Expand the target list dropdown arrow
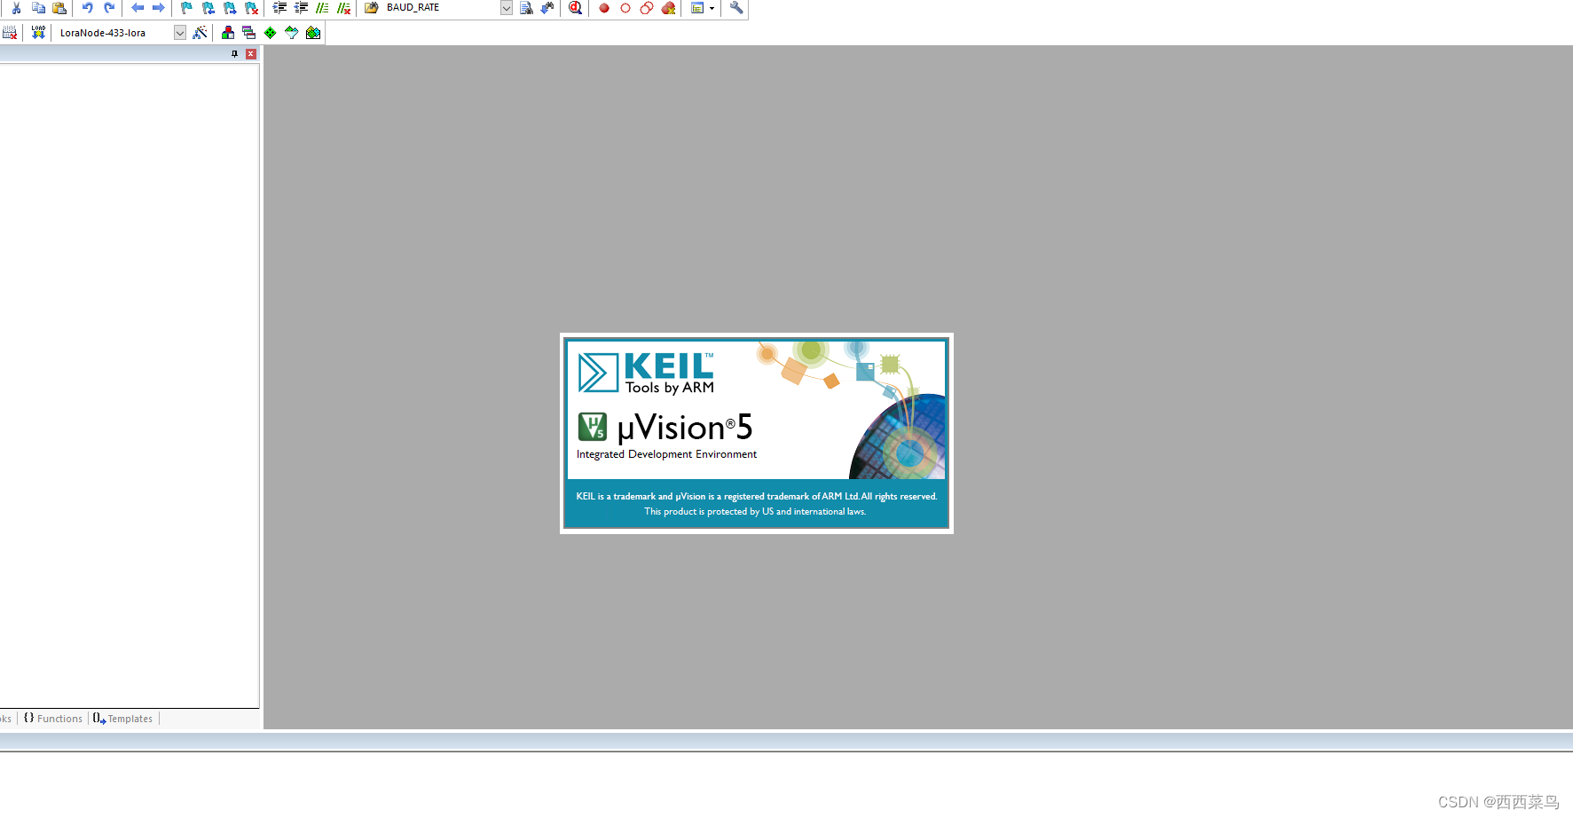Screen dimensions: 1573x818 (180, 33)
